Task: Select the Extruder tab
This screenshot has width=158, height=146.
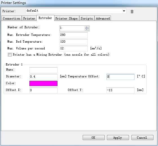Action: (45, 18)
